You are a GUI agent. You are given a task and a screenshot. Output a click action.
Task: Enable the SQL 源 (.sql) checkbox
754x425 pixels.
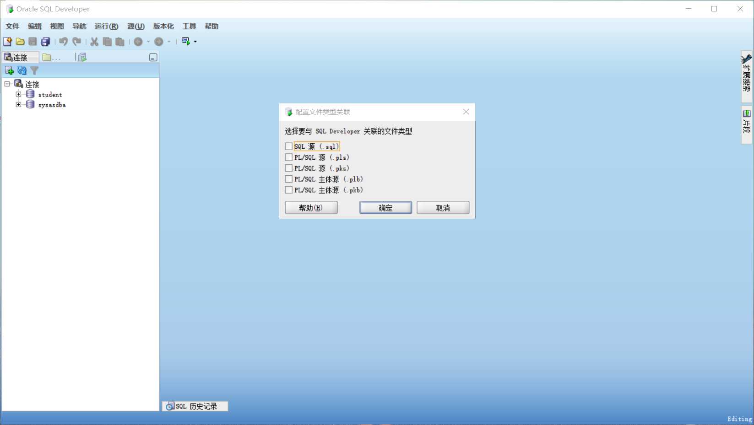(x=288, y=146)
